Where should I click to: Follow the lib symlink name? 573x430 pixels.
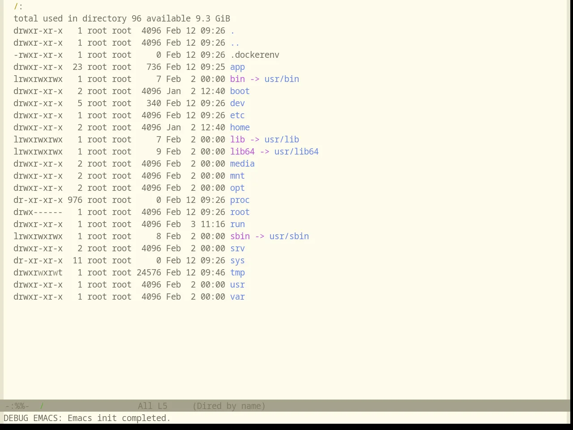coord(237,140)
